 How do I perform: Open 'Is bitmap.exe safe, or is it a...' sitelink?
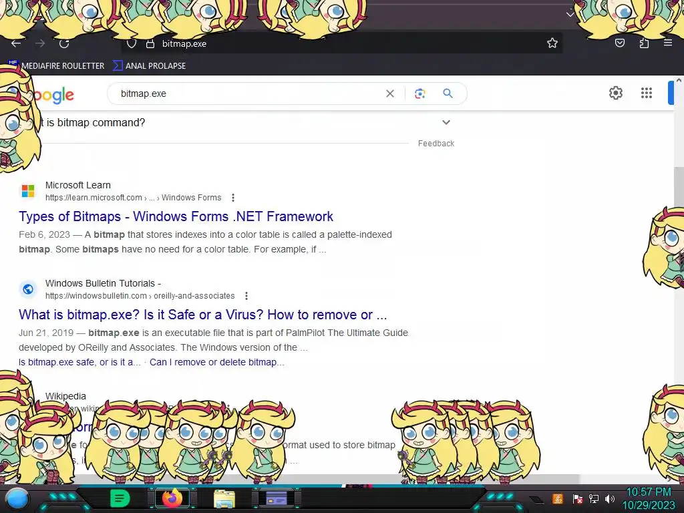tap(79, 362)
